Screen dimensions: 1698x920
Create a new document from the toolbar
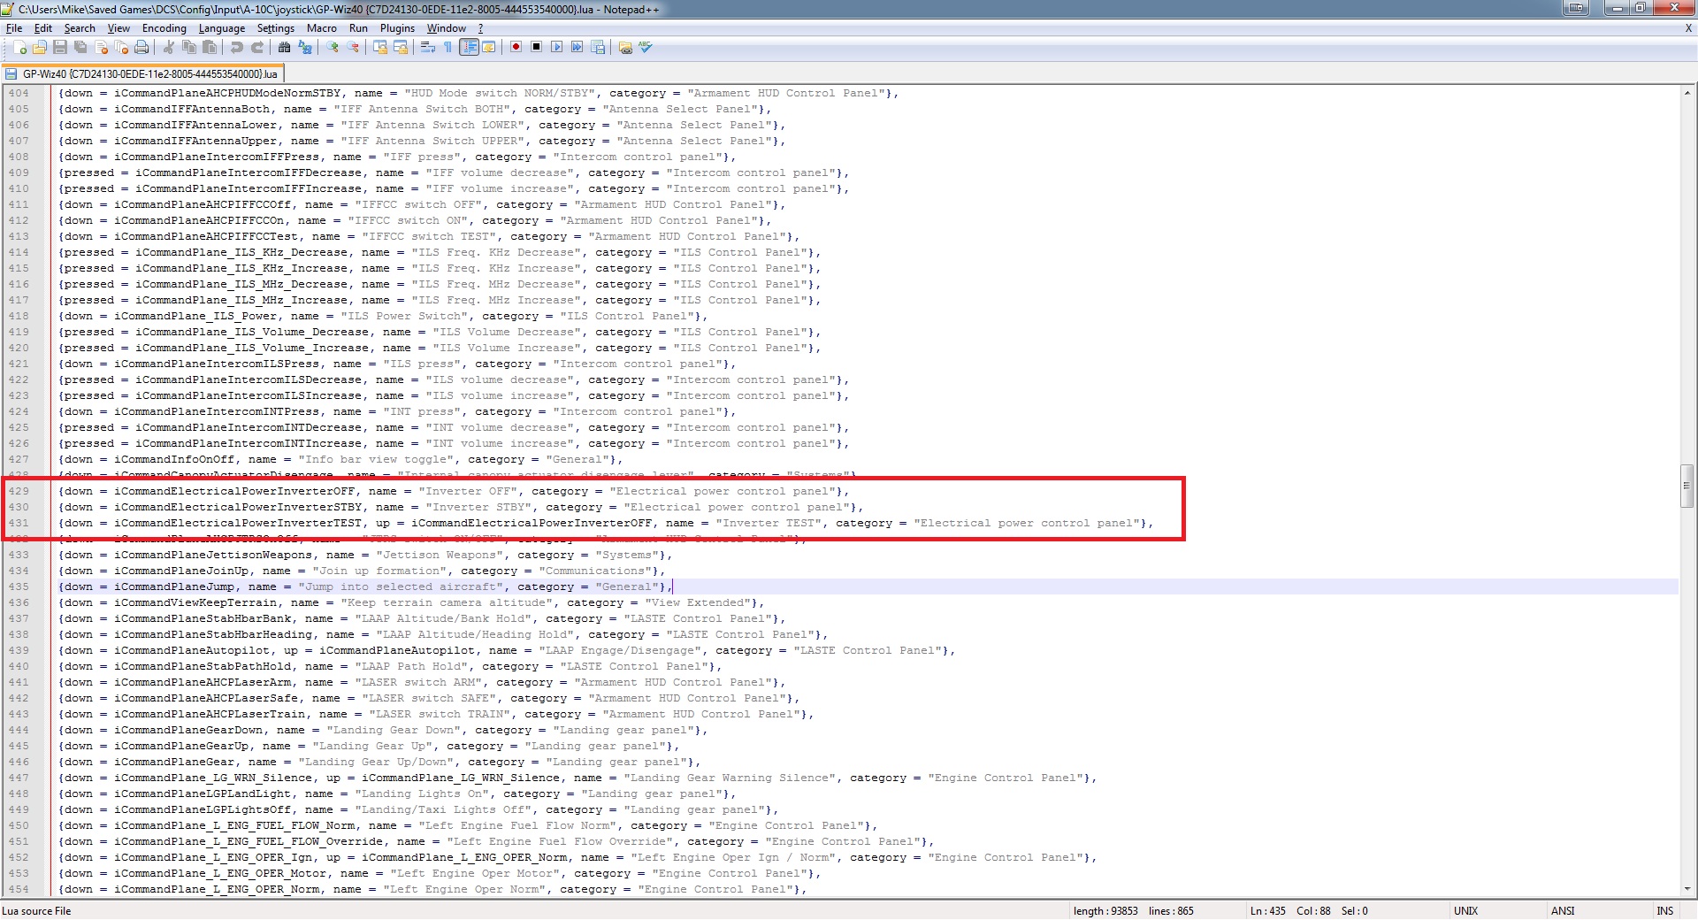coord(19,47)
